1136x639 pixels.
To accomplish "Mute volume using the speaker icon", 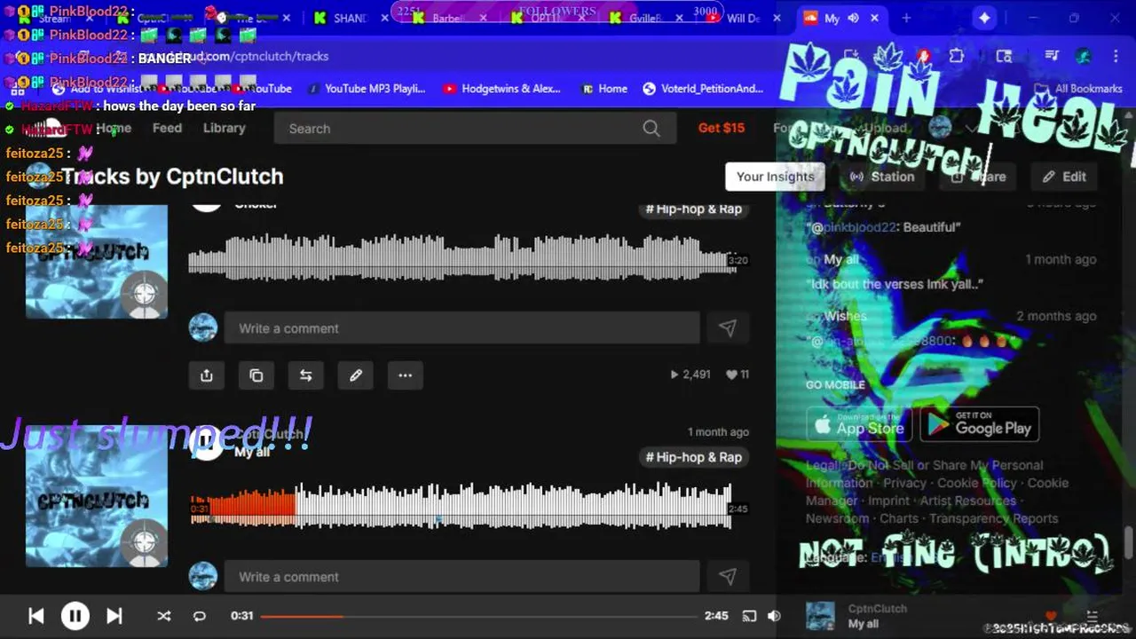I will [774, 616].
